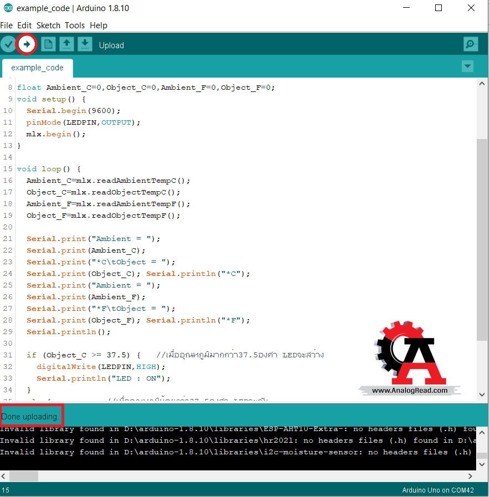Save the sketch with the down-arrow toolbar icon
Viewport: 490px width, 497px height.
click(x=85, y=44)
